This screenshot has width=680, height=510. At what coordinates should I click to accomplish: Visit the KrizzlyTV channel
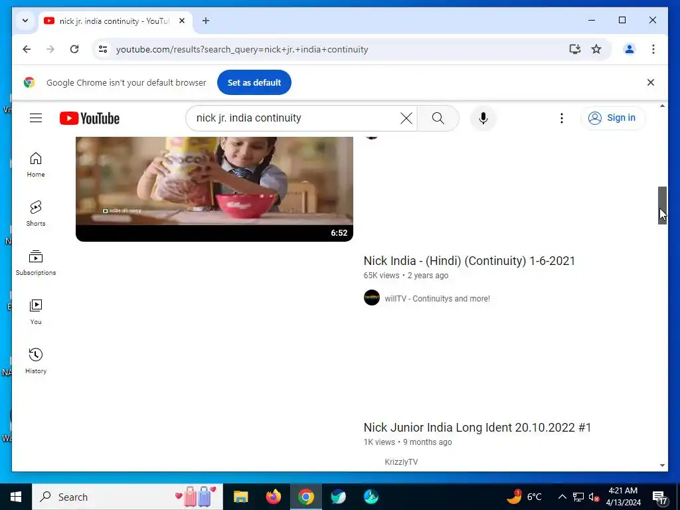click(x=401, y=462)
